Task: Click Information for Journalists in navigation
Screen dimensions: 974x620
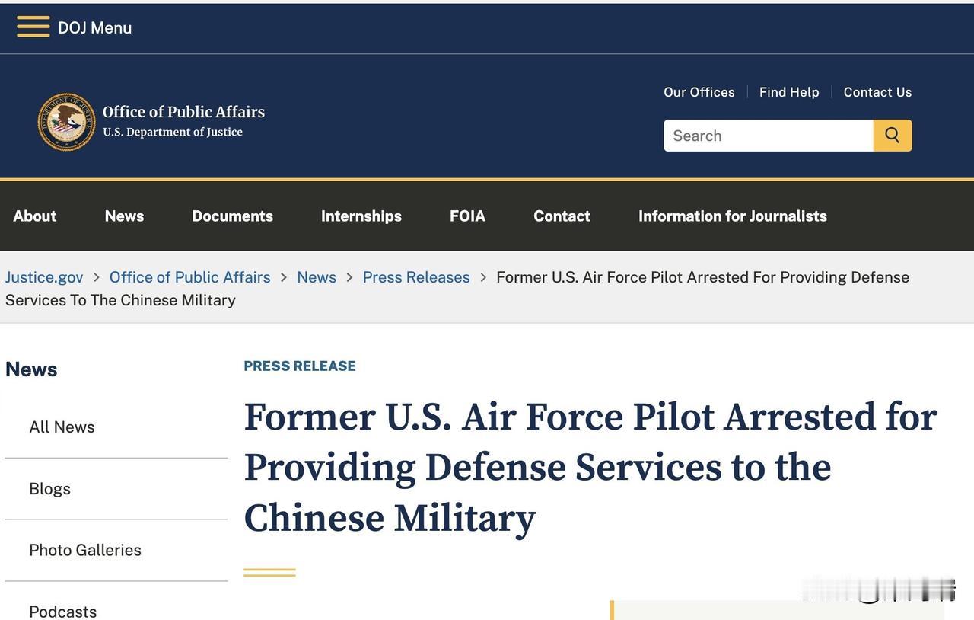Action: (x=732, y=216)
